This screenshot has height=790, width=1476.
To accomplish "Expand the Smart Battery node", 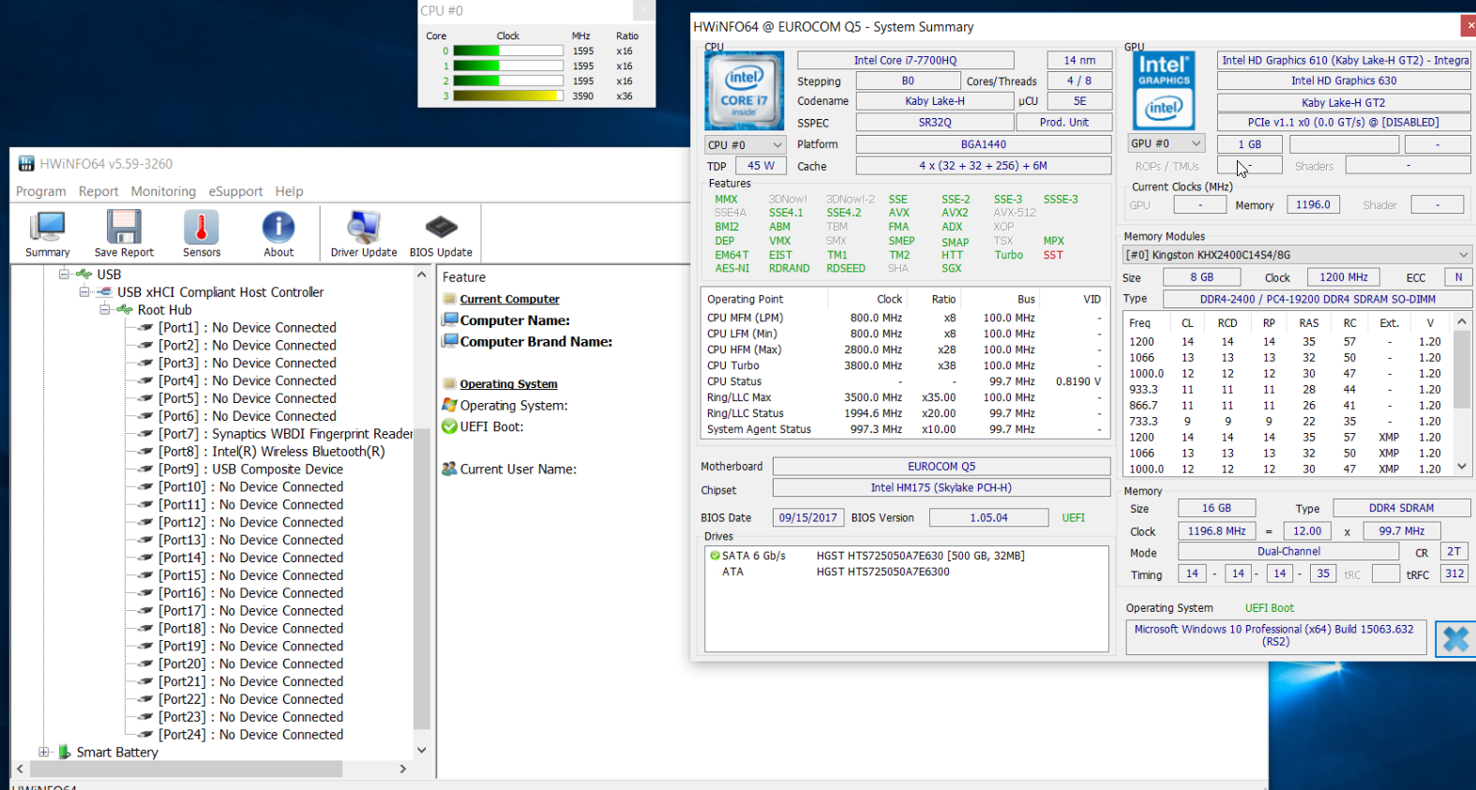I will coord(43,752).
